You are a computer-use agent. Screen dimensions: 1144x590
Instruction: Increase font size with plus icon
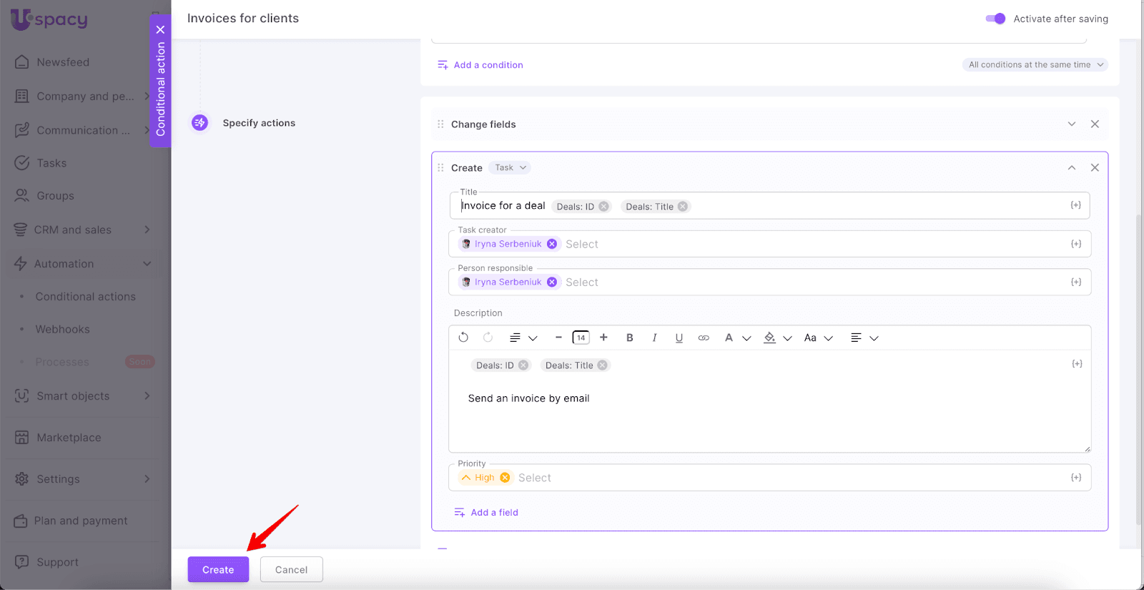(603, 338)
